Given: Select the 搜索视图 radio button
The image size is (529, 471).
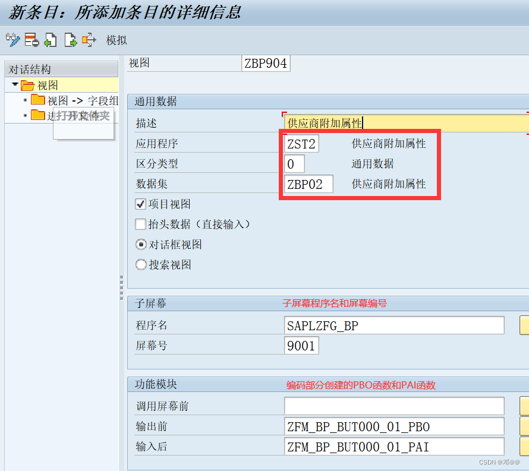Looking at the screenshot, I should (141, 265).
